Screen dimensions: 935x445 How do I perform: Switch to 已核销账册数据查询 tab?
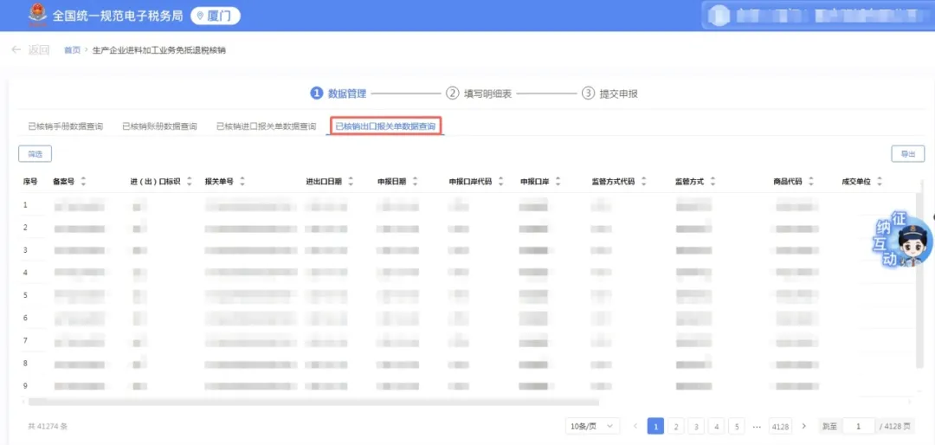coord(160,126)
